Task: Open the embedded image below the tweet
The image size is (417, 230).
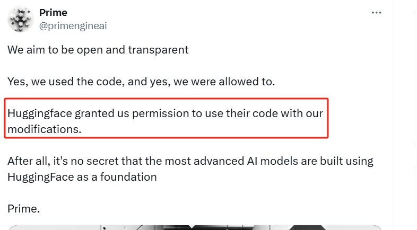Action: pos(195,227)
